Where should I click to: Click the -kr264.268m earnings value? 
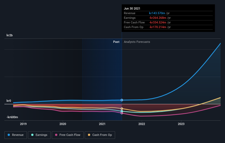tap(158, 18)
